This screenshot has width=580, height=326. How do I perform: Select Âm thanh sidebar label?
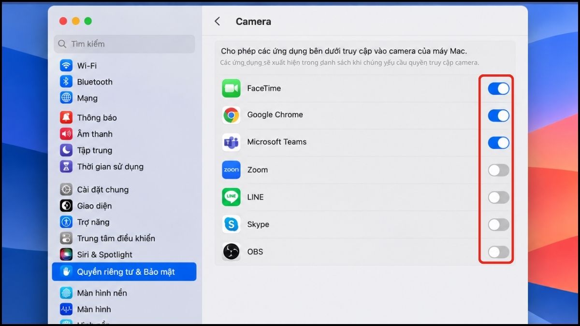point(95,134)
